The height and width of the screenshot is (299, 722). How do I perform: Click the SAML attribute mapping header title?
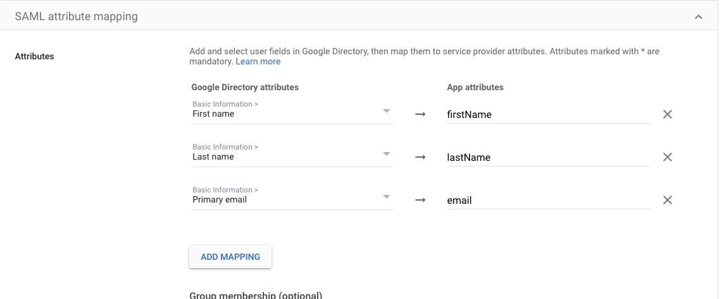[76, 17]
